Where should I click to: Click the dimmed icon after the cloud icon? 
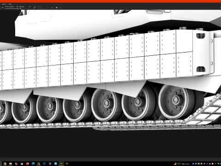click(x=60, y=8)
